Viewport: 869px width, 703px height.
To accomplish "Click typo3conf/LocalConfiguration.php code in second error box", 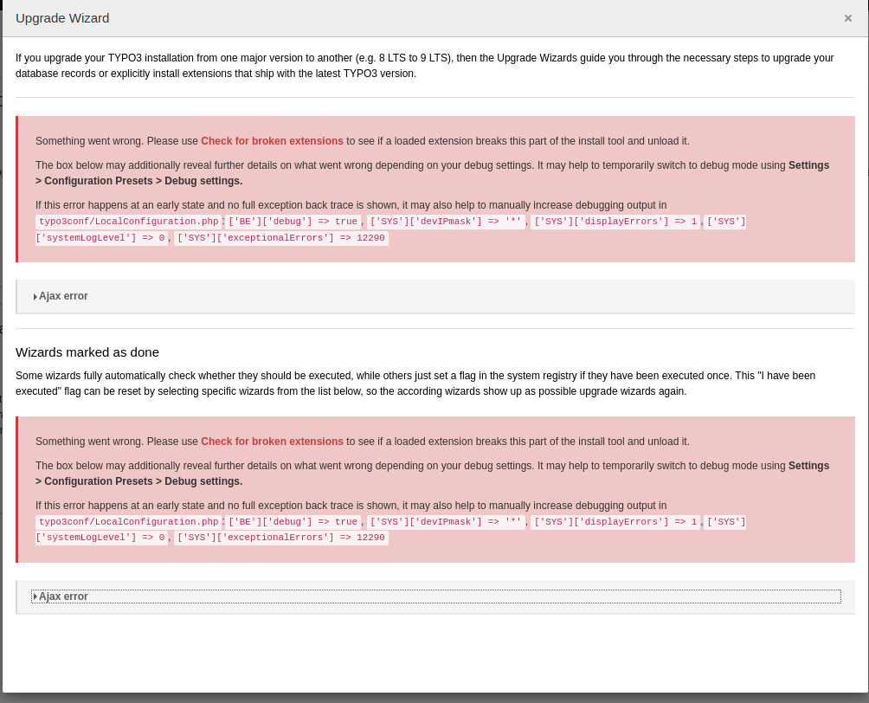I will pyautogui.click(x=129, y=522).
